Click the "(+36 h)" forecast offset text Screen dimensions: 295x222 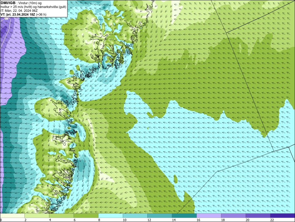coord(41,14)
